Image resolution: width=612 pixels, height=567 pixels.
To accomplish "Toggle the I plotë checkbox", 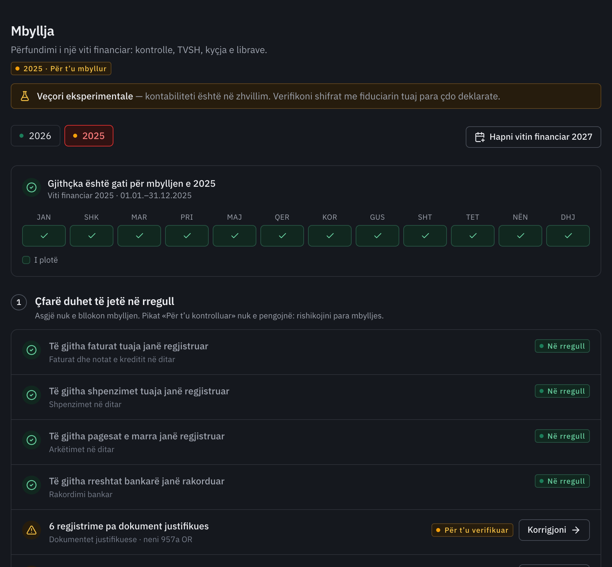I will click(26, 260).
